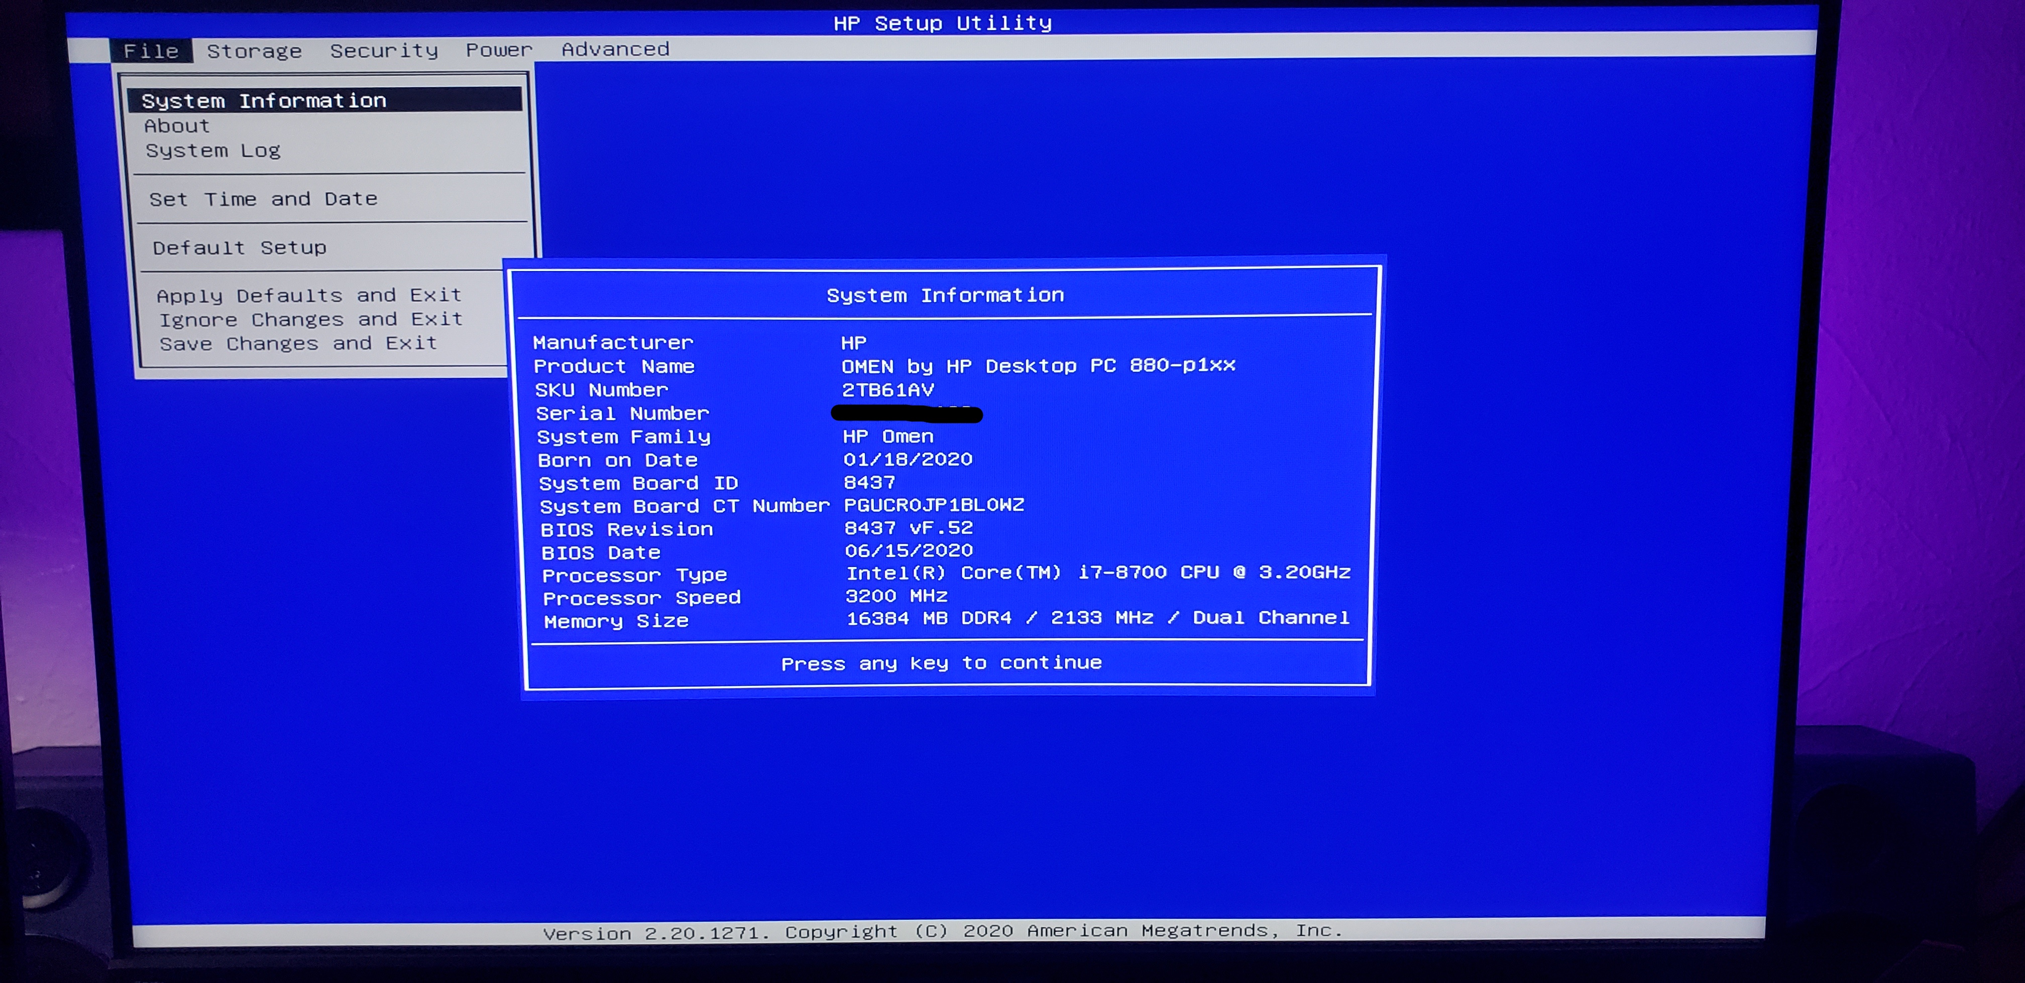Choose Save Changes and Exit
This screenshot has height=983, width=2025.
tap(298, 343)
